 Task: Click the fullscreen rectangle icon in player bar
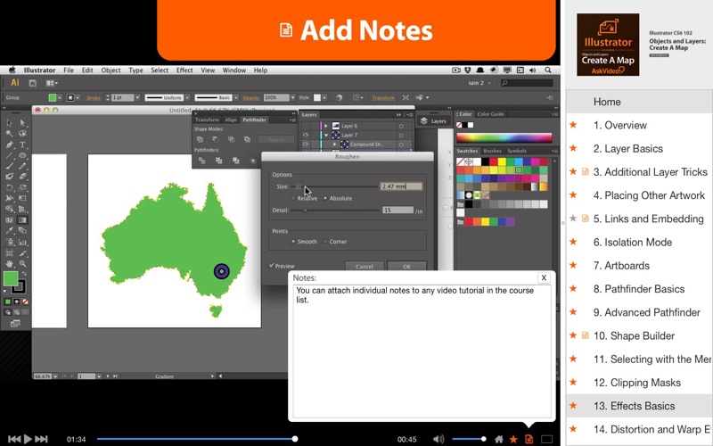547,439
